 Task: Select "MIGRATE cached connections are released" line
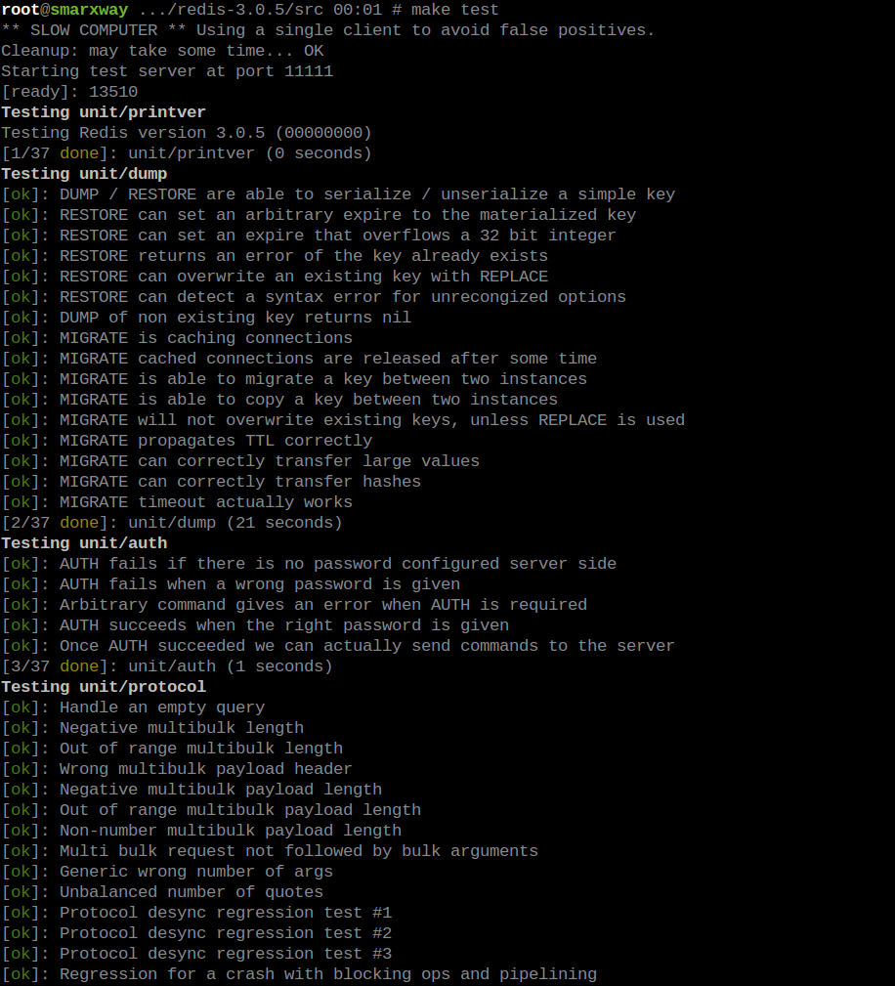[299, 359]
